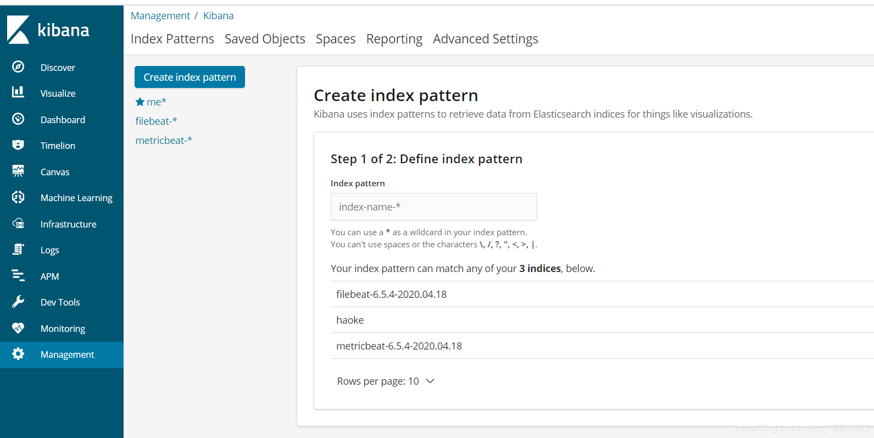Click the Logs document icon

click(x=18, y=250)
